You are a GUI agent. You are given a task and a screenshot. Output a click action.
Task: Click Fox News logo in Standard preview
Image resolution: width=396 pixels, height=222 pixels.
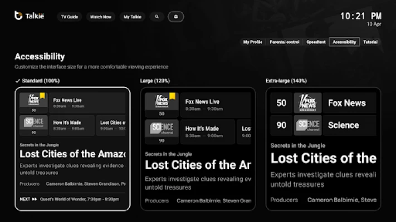(33, 100)
